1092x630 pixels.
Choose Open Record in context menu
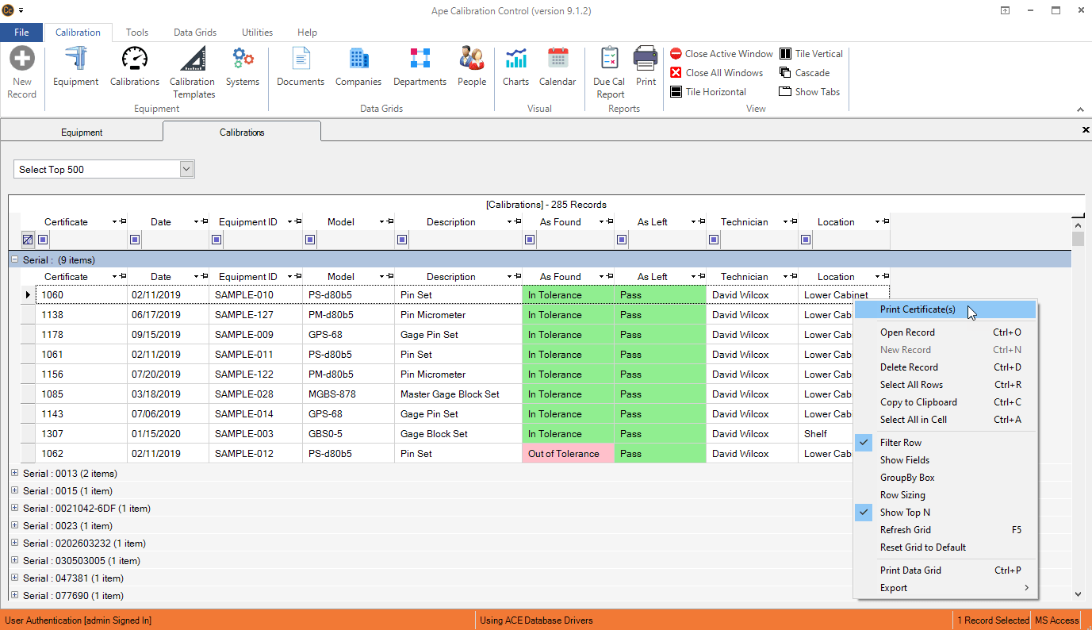[944, 332]
